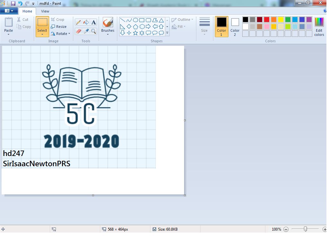Choose the Rounded rectangular callout shape

(x=148, y=33)
